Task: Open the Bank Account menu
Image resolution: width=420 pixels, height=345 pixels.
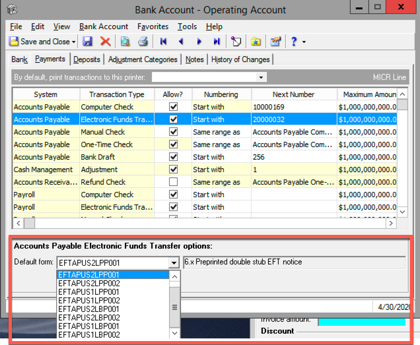Action: tap(104, 26)
